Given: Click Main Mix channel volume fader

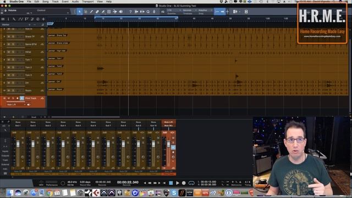Looking at the screenshot, I should [x=169, y=144].
